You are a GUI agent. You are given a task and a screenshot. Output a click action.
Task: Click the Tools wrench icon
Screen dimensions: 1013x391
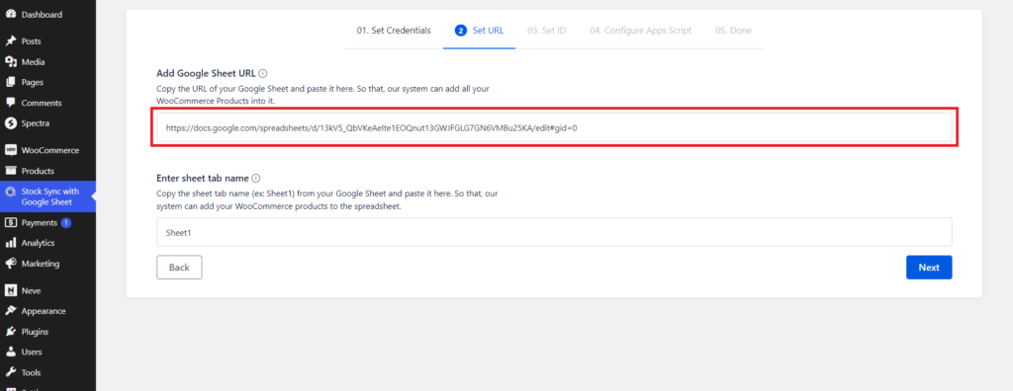(10, 373)
